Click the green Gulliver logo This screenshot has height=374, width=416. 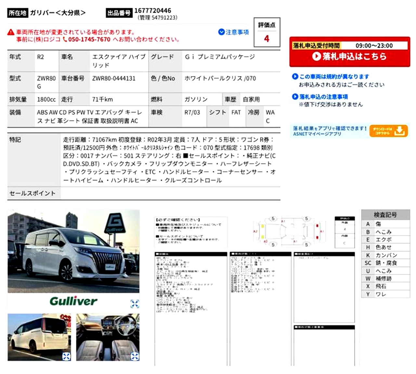tap(73, 301)
